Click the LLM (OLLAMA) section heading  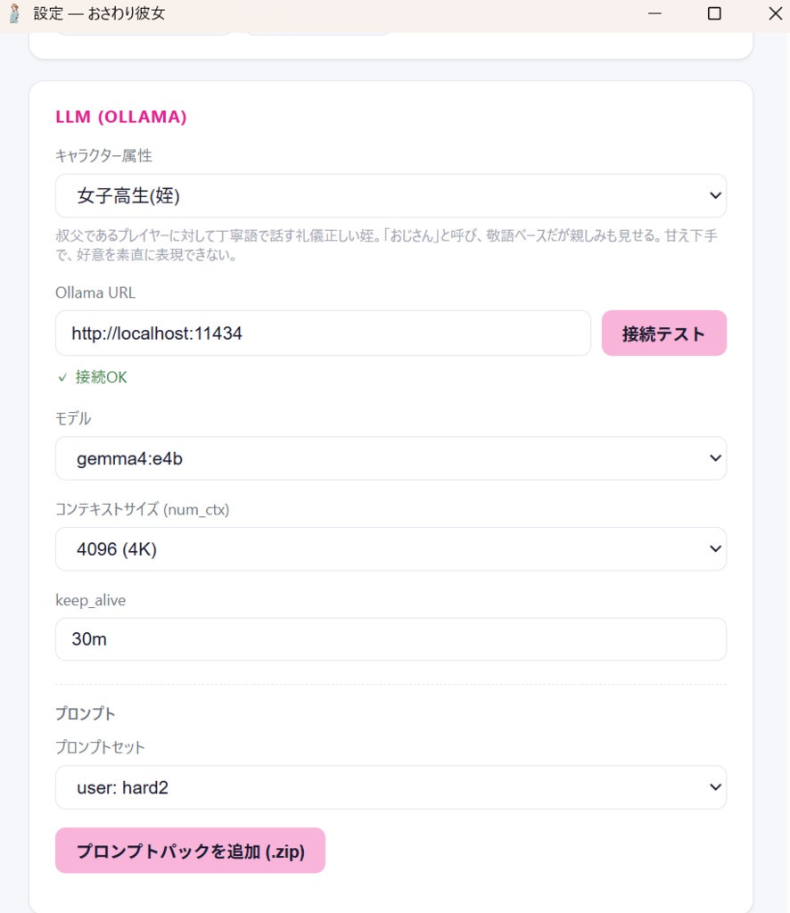point(120,117)
